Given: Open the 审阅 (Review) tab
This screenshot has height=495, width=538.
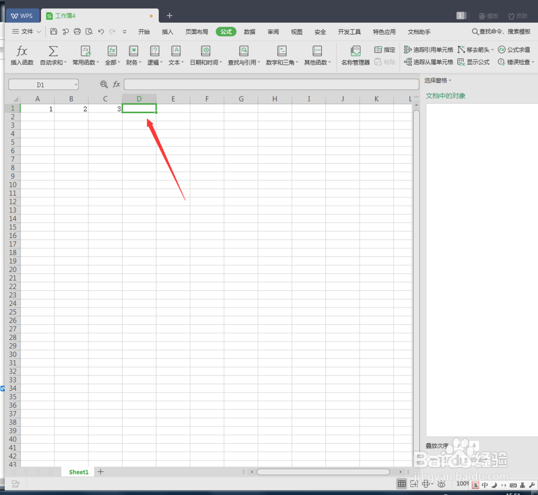Looking at the screenshot, I should pyautogui.click(x=273, y=32).
